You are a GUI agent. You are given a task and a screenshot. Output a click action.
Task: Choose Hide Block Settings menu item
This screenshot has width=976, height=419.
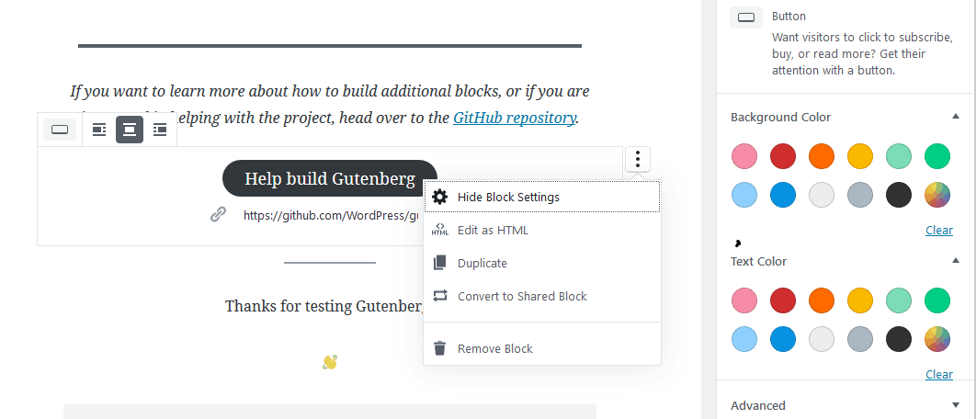[x=541, y=197]
